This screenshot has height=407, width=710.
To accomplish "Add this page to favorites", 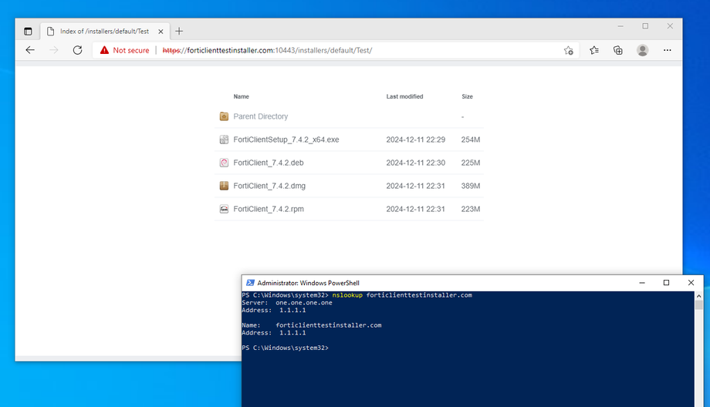I will (x=569, y=50).
